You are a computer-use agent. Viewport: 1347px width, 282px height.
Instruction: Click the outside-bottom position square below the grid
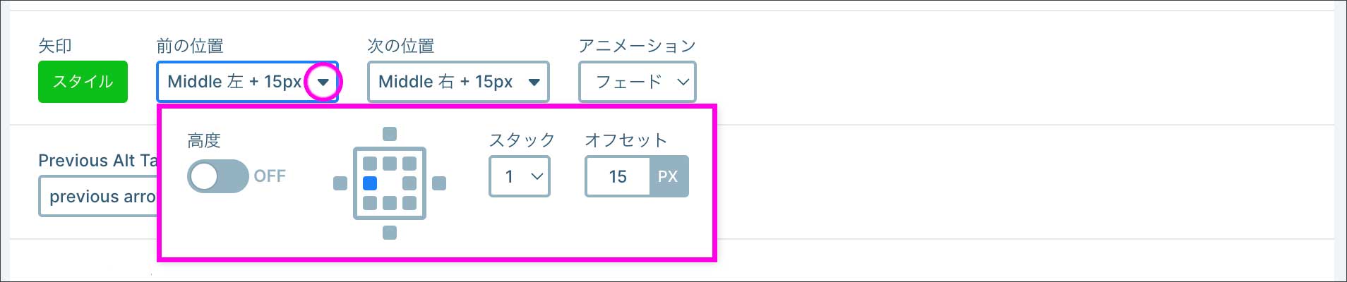pos(389,233)
